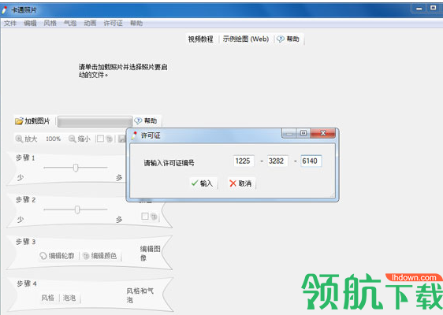
Task: Click the top toolbar 帮助 button beside 示例绘图
Action: [x=289, y=39]
